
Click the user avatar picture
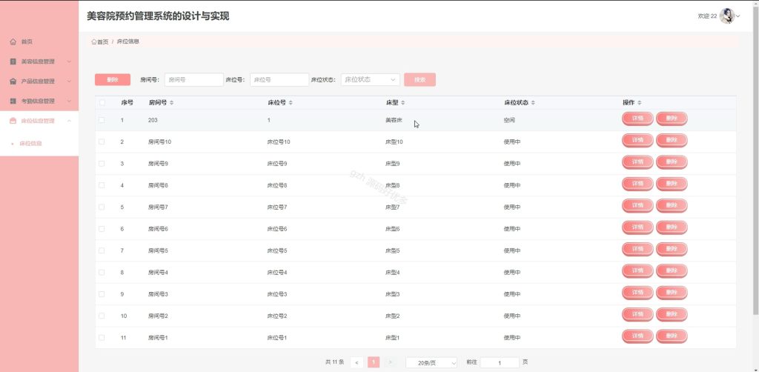pyautogui.click(x=726, y=16)
